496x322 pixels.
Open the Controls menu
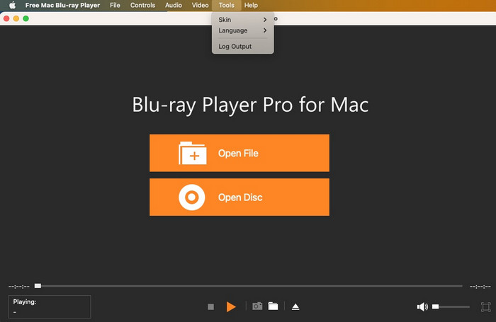(143, 5)
